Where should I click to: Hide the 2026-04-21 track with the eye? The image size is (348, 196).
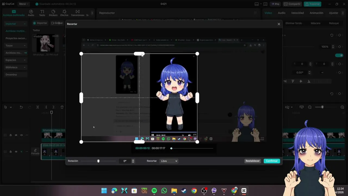(16, 152)
